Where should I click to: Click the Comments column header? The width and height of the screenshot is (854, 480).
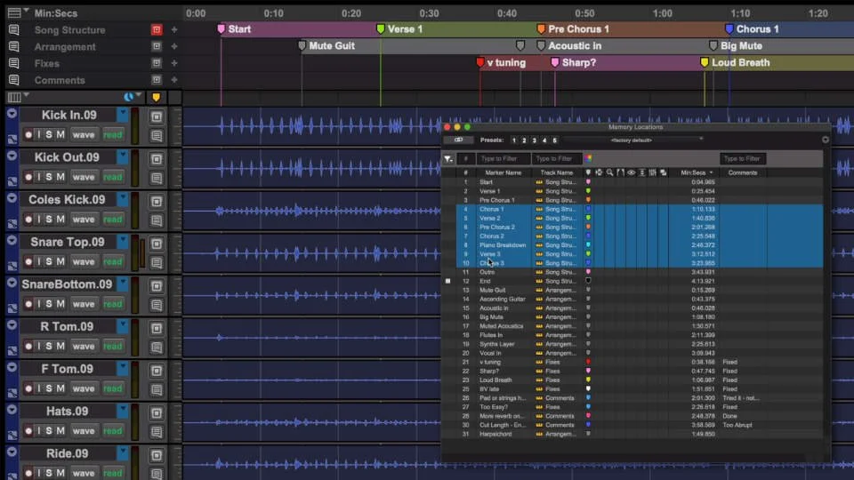pos(742,172)
